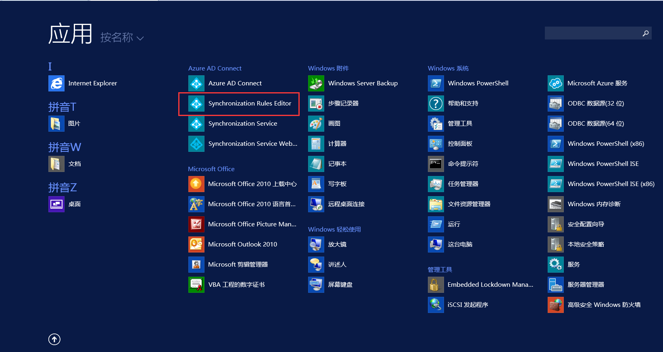This screenshot has width=663, height=352.
Task: Select the Microsoft Office group header
Action: pyautogui.click(x=211, y=169)
